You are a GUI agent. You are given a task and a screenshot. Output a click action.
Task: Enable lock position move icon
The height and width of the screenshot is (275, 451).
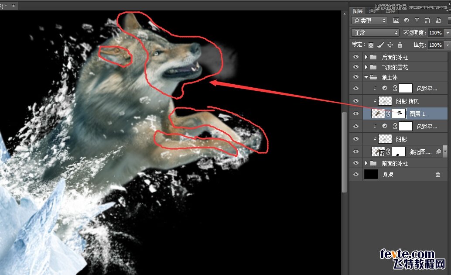390,45
